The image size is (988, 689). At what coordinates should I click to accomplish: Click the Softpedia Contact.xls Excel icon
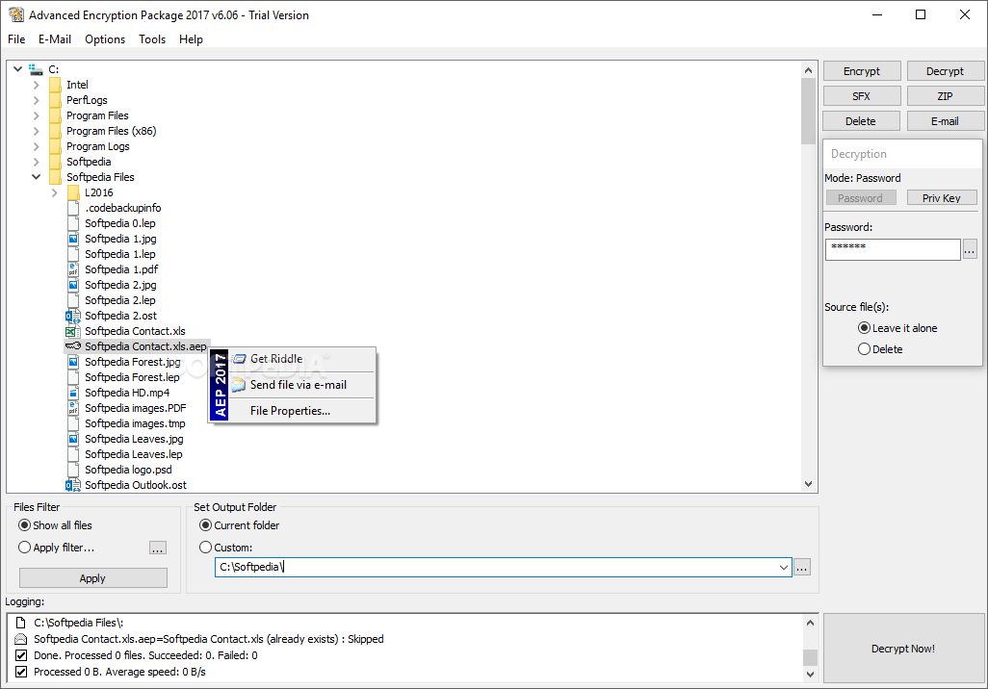point(72,331)
